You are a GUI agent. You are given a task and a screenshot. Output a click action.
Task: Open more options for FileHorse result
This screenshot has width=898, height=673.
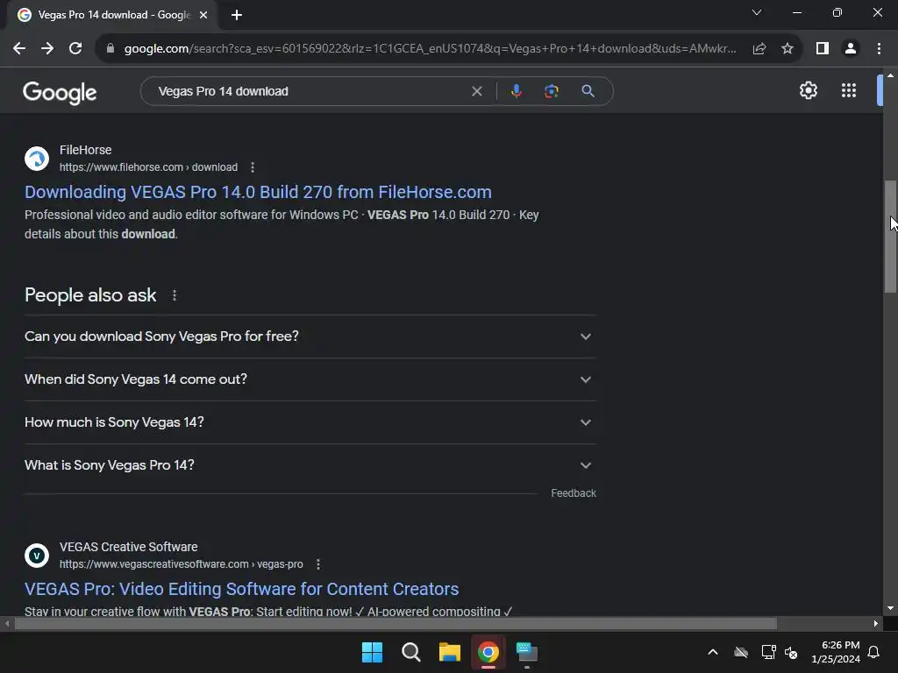point(253,167)
